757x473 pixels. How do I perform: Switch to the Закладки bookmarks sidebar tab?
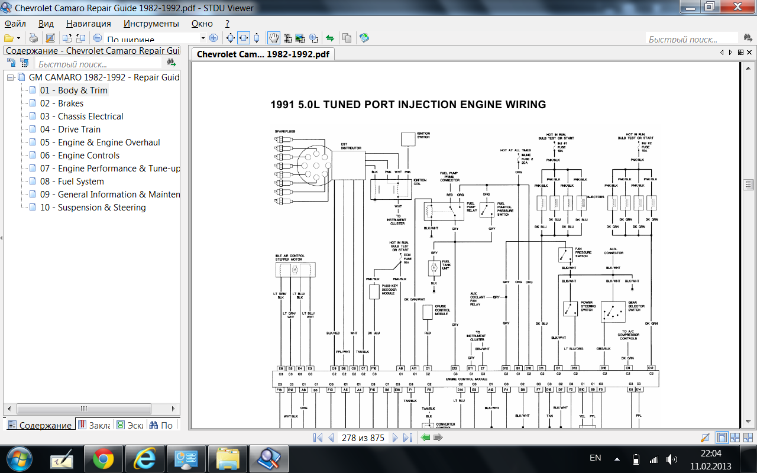(94, 425)
